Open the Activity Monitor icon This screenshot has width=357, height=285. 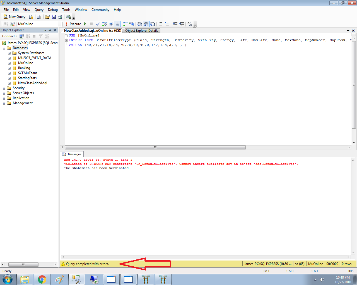[x=68, y=17]
